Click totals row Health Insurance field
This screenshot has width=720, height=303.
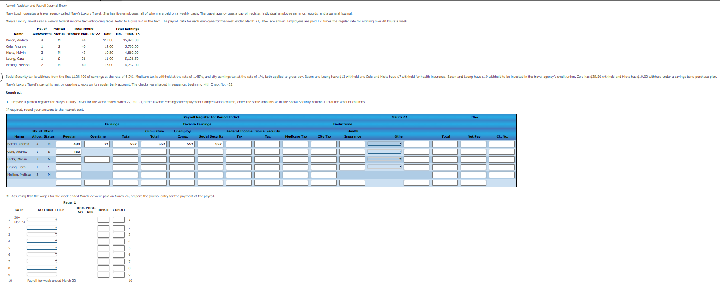[352, 183]
